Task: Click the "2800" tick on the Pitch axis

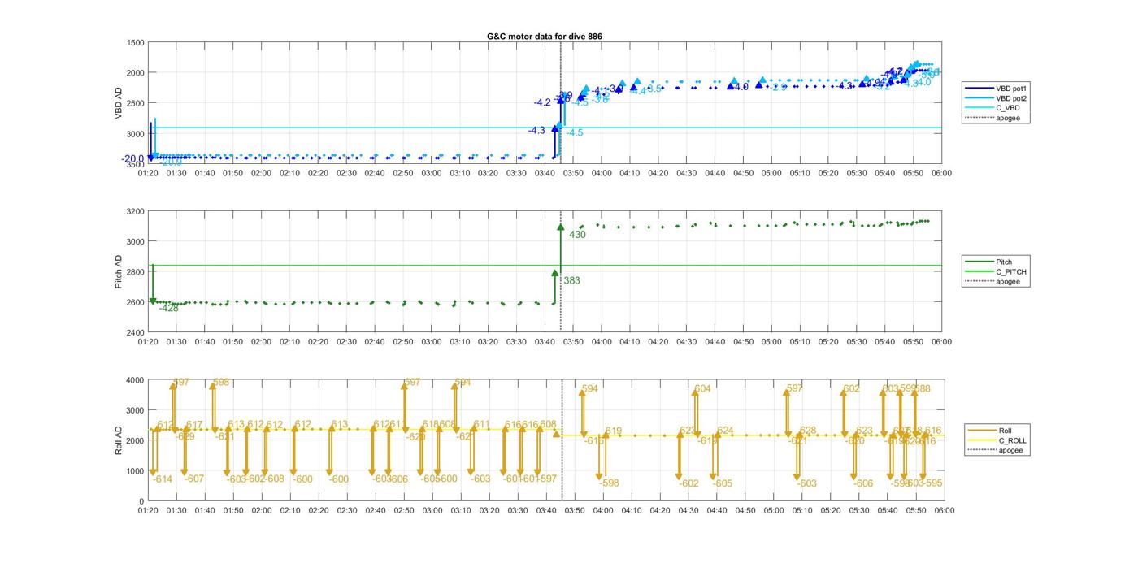Action: tap(136, 272)
